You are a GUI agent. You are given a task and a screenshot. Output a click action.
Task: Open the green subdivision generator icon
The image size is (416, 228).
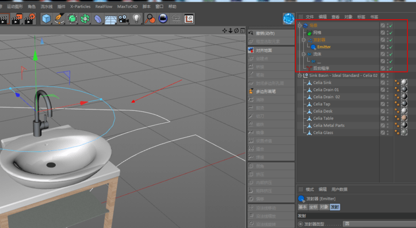(x=72, y=19)
